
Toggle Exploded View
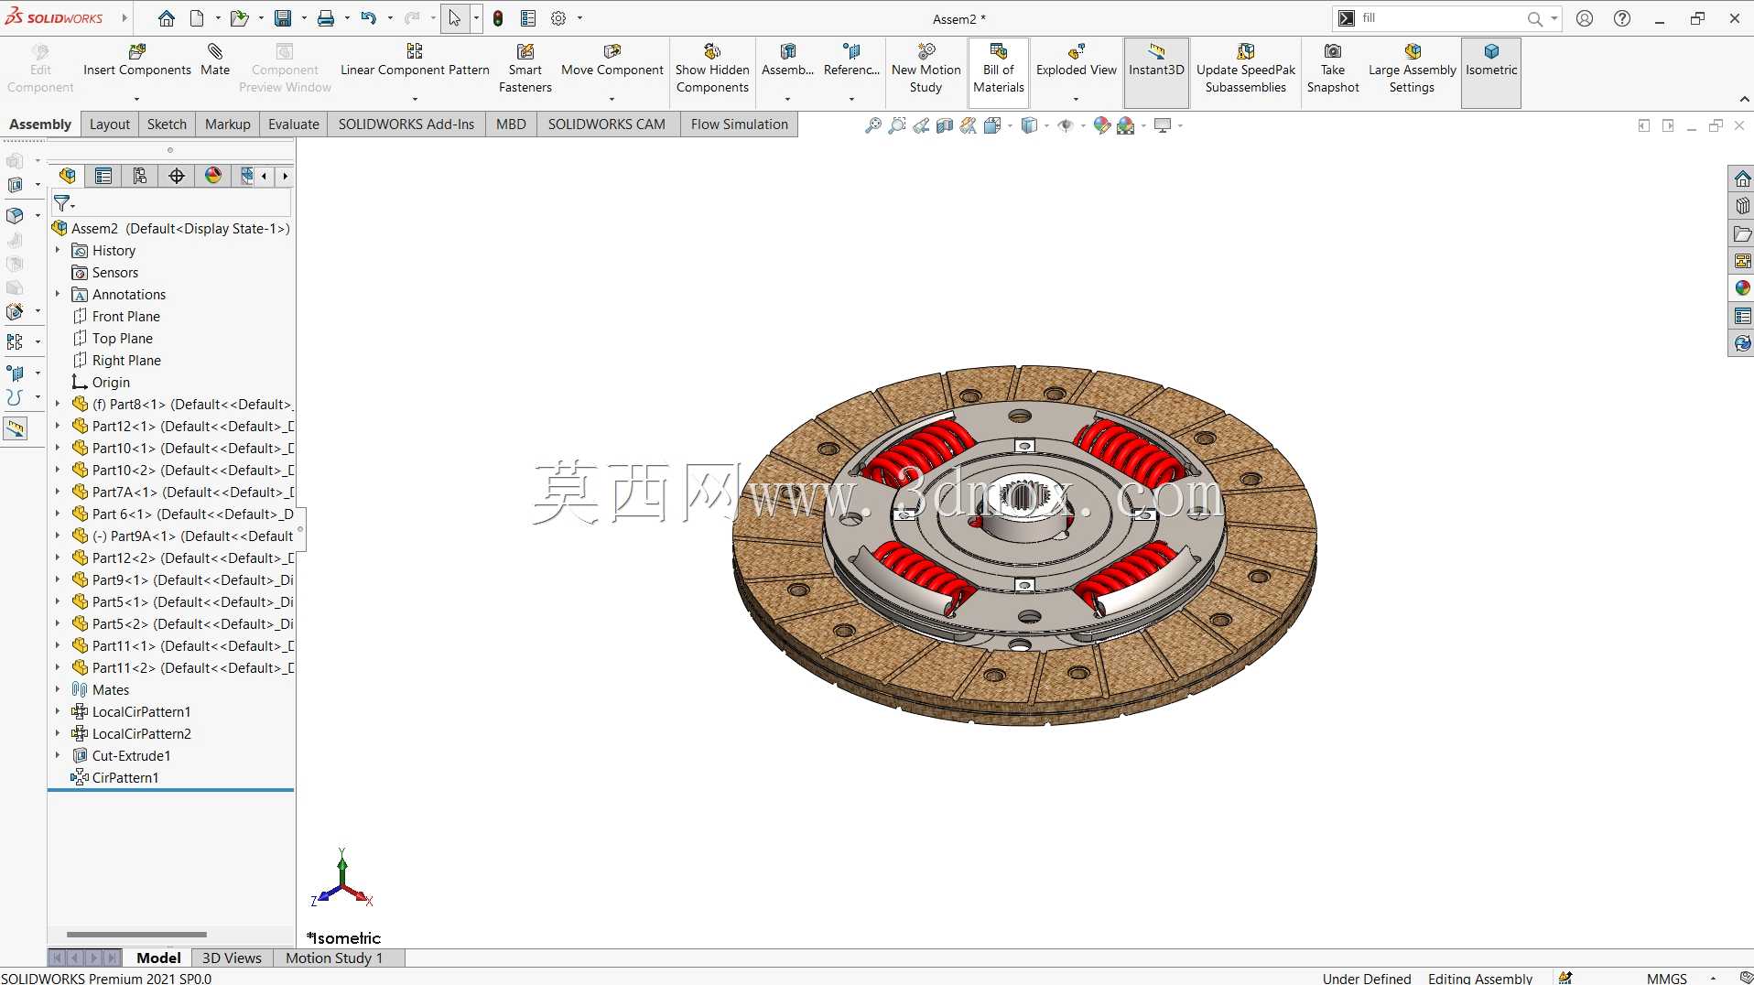tap(1076, 64)
